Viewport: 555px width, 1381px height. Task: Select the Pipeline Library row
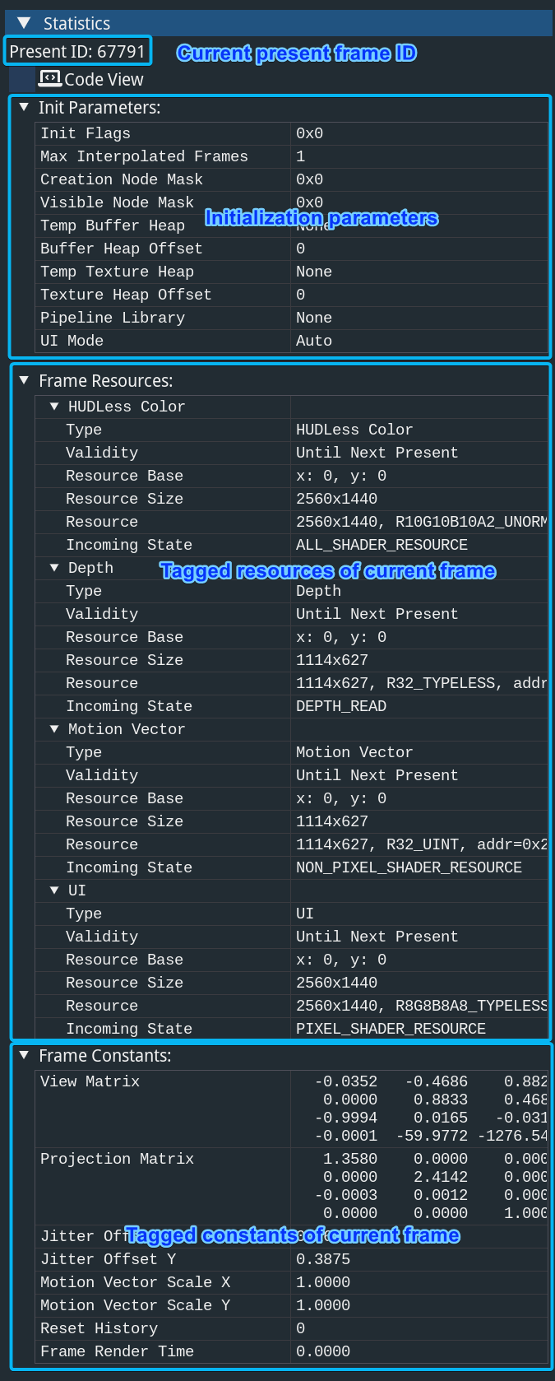point(113,318)
